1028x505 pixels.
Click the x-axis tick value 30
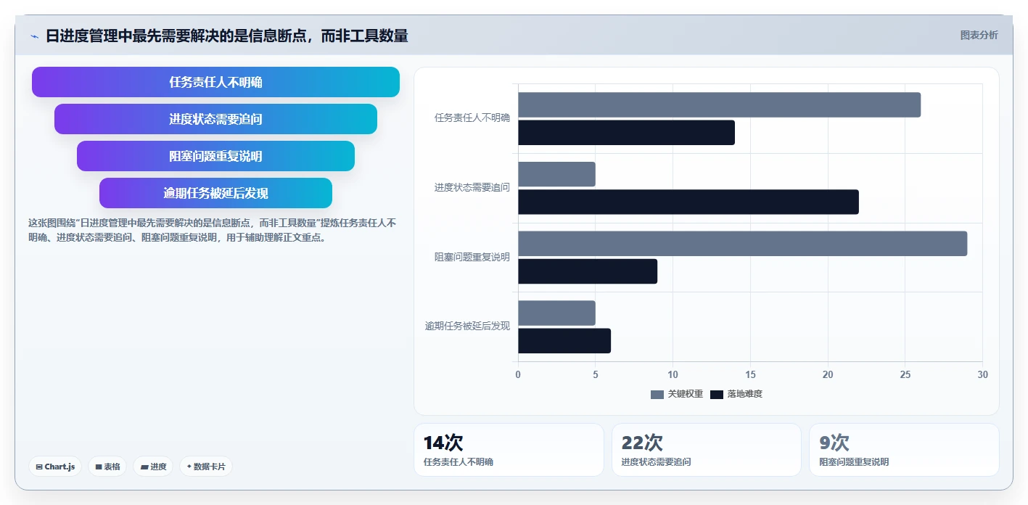pyautogui.click(x=982, y=374)
